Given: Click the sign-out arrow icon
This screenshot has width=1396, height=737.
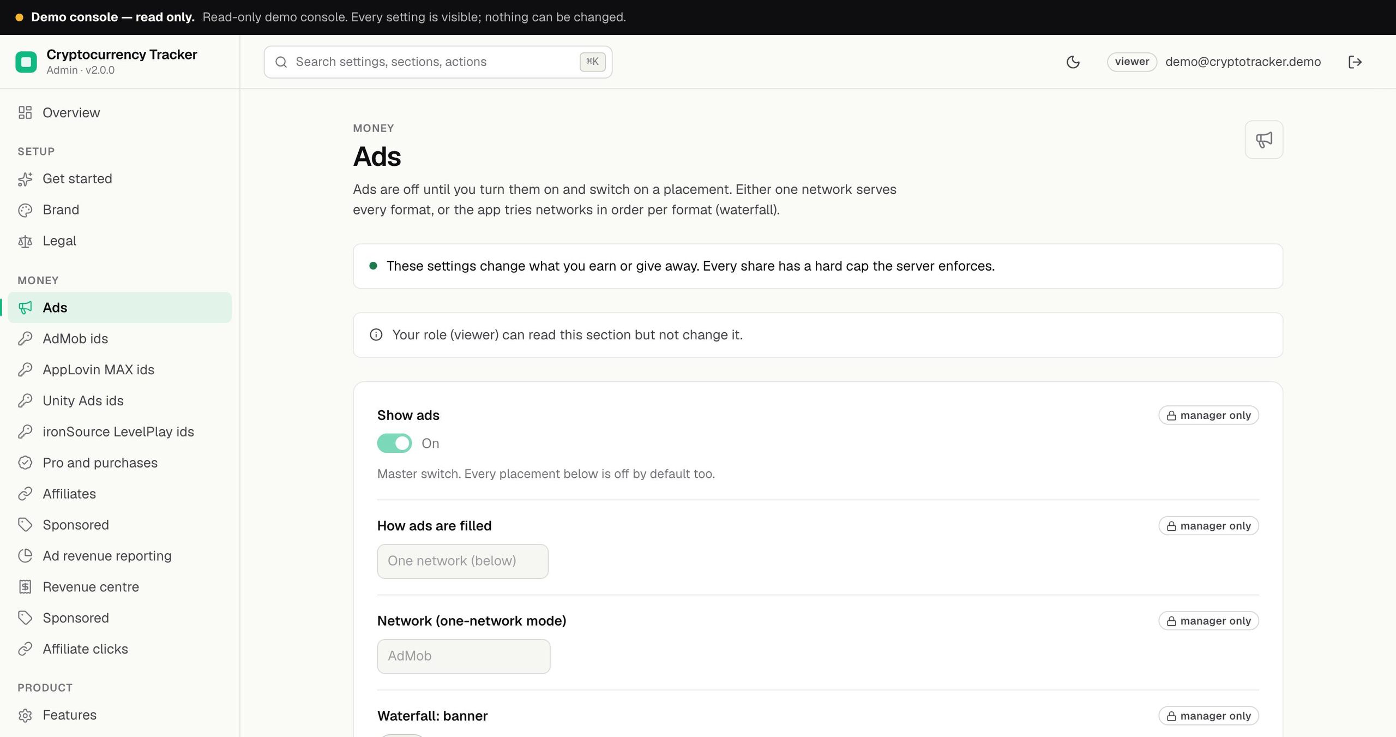Looking at the screenshot, I should [1355, 62].
